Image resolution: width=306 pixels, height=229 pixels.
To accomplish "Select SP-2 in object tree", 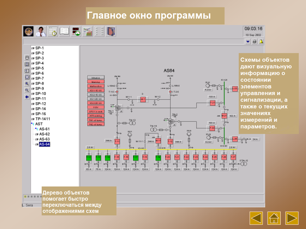I will point(39,53).
